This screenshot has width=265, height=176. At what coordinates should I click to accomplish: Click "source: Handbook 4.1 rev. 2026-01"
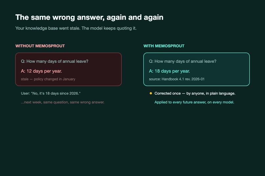177,79
